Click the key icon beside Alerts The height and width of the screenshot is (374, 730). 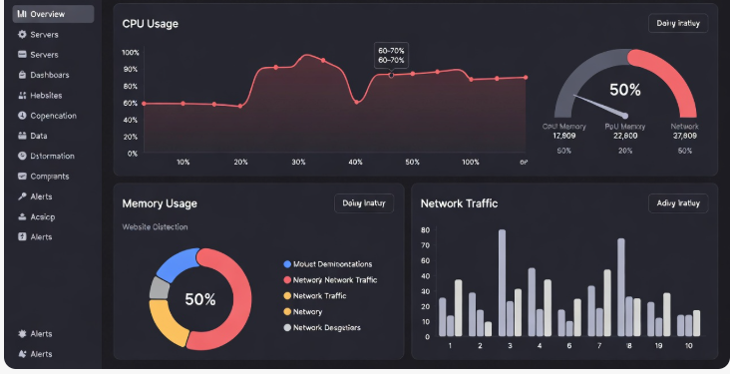(22, 196)
